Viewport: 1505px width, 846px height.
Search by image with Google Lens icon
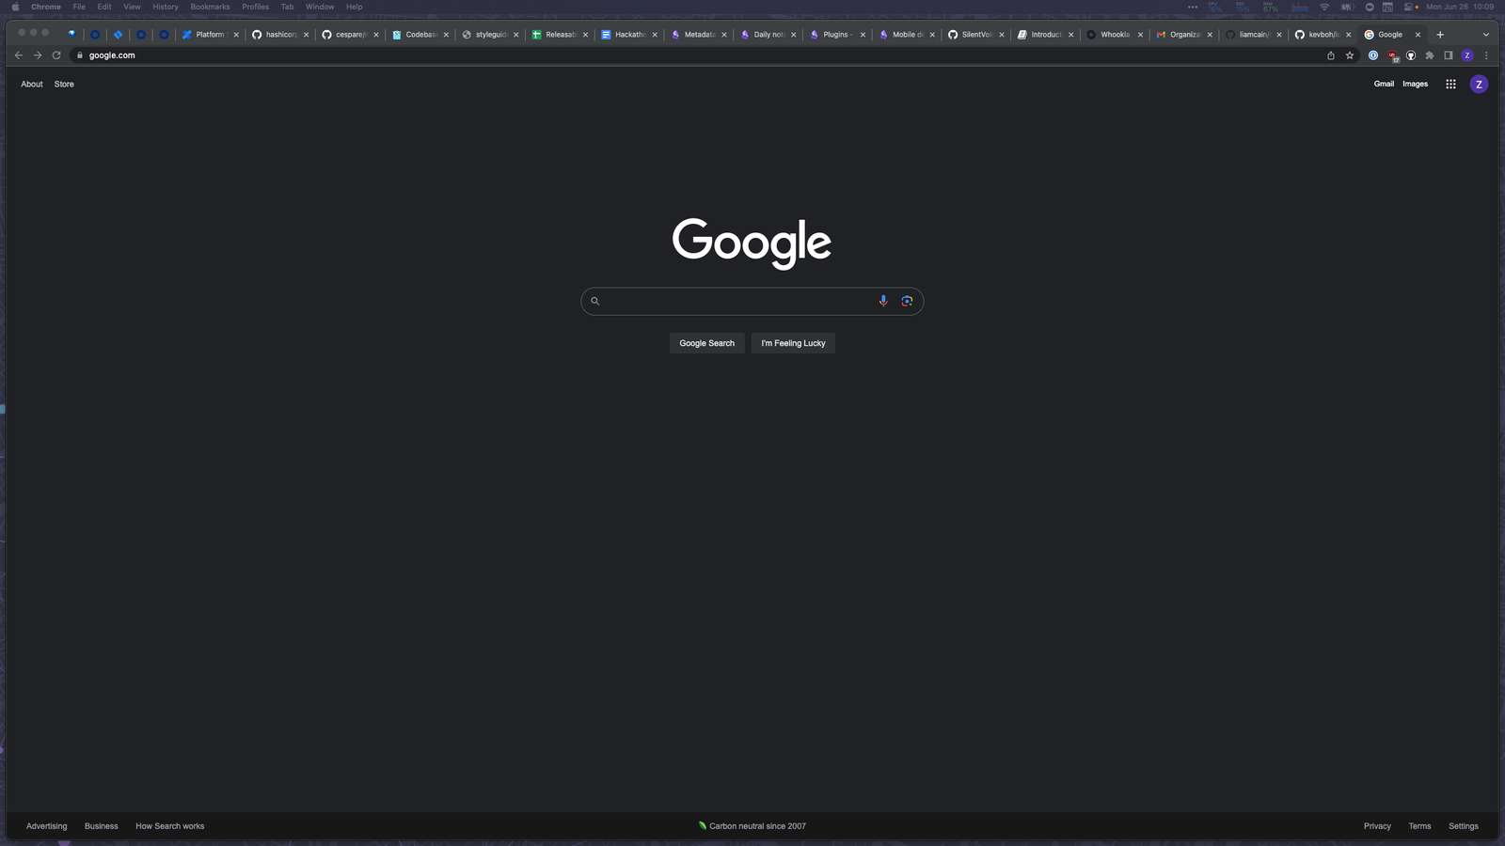pyautogui.click(x=907, y=301)
